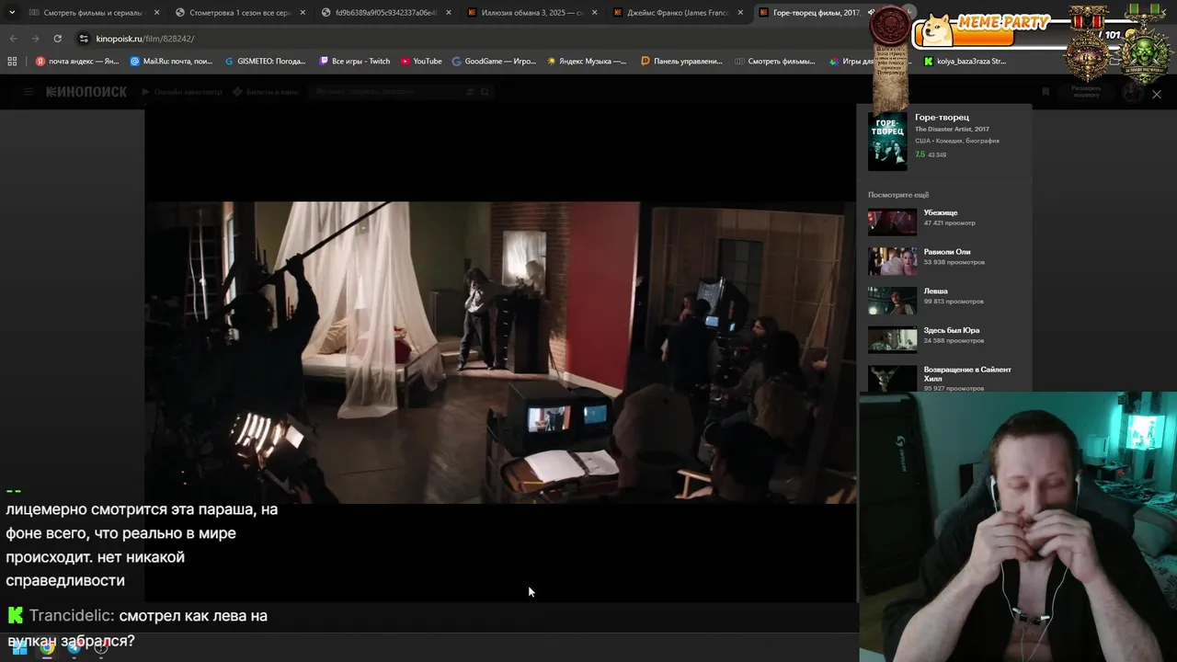The image size is (1177, 662).
Task: Click the browser Back arrow
Action: [13, 39]
